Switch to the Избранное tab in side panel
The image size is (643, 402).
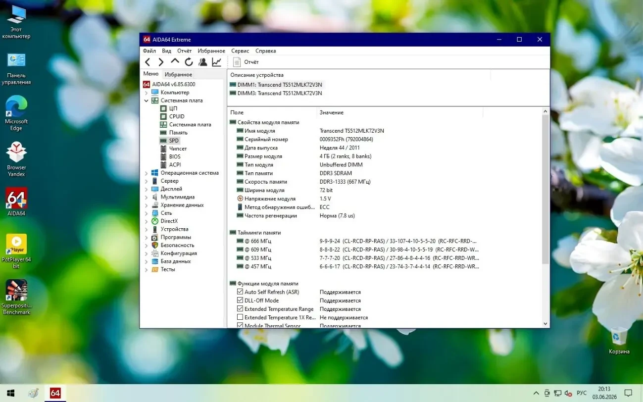click(x=178, y=74)
